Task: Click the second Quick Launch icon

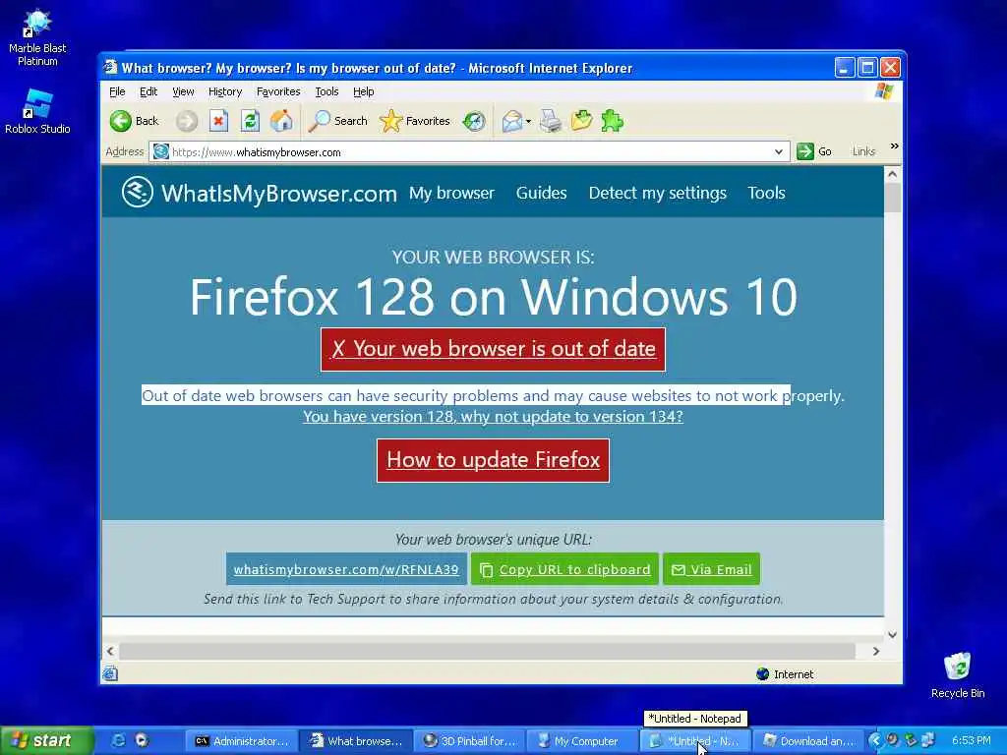Action: click(142, 741)
